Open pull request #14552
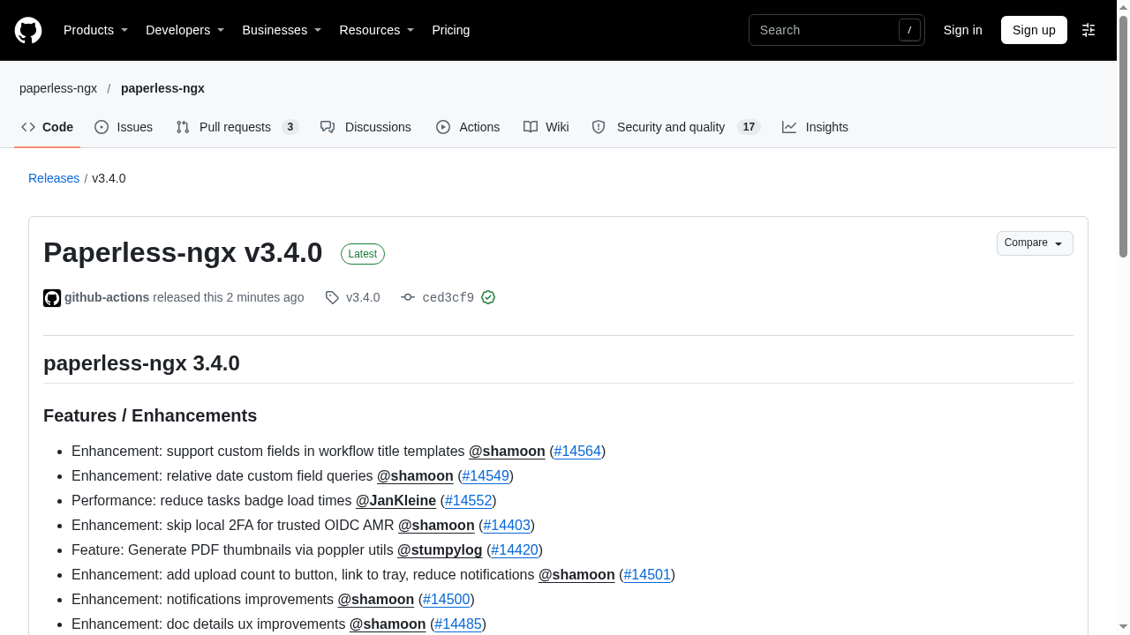Viewport: 1130px width, 635px height. [x=468, y=501]
